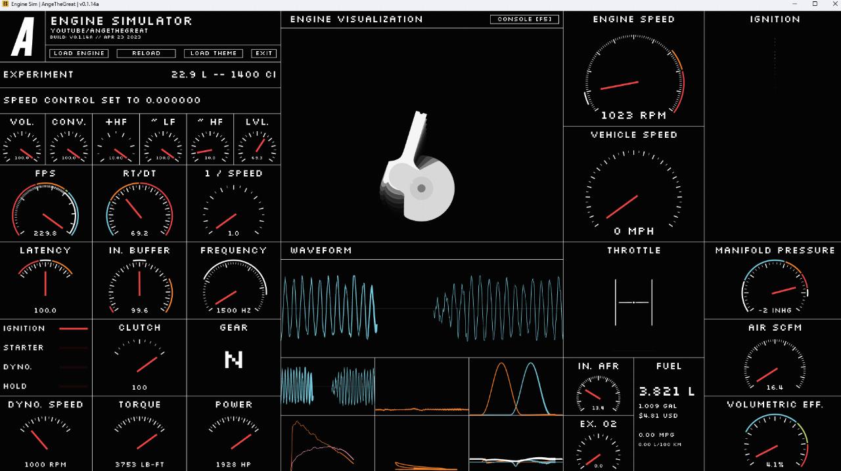Click the Vehicle Speed MPH gauge
The image size is (841, 471).
(633, 190)
